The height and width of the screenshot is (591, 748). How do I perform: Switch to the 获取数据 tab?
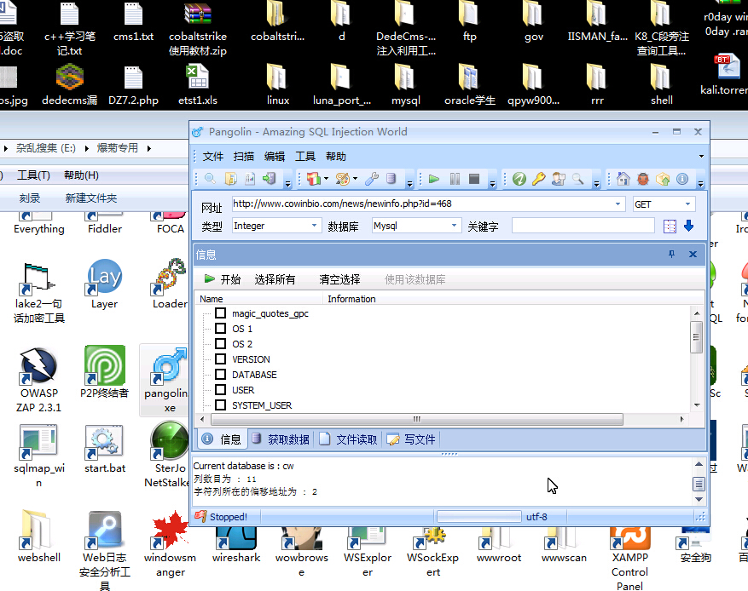tap(281, 439)
